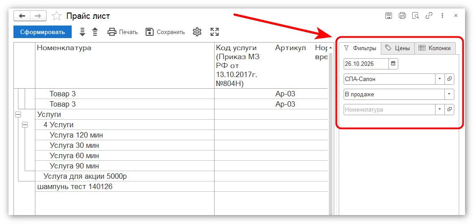
Task: Collapse the 4 Услуги subgroup
Action: (25, 125)
